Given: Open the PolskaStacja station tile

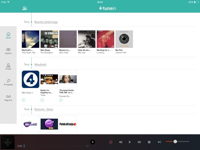Looking at the screenshot, I should (x=68, y=124).
